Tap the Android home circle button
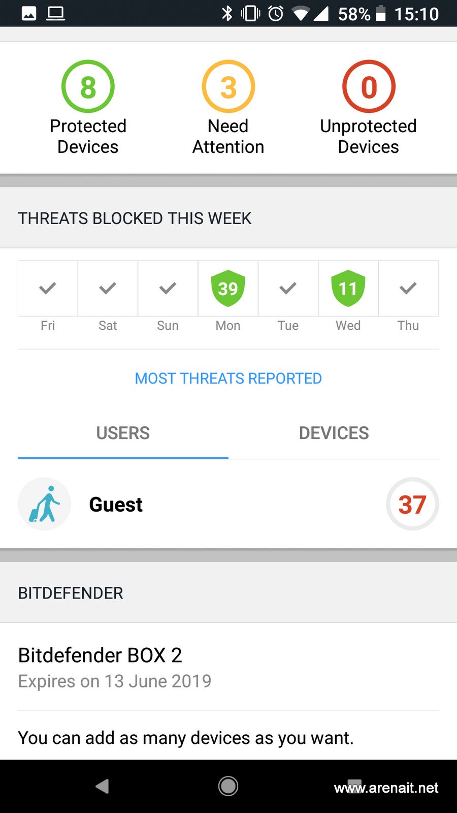 point(228,786)
